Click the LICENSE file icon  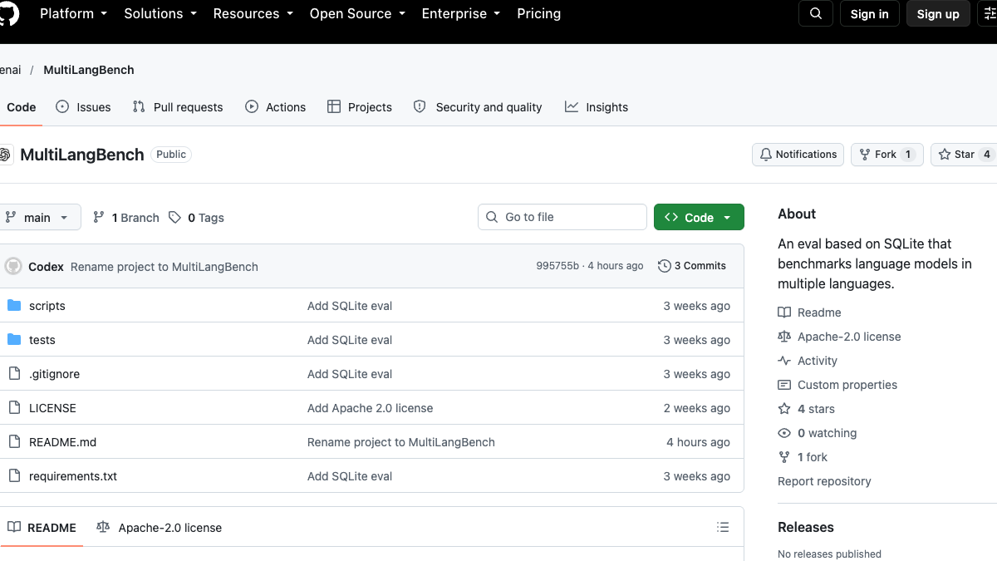[x=14, y=408]
